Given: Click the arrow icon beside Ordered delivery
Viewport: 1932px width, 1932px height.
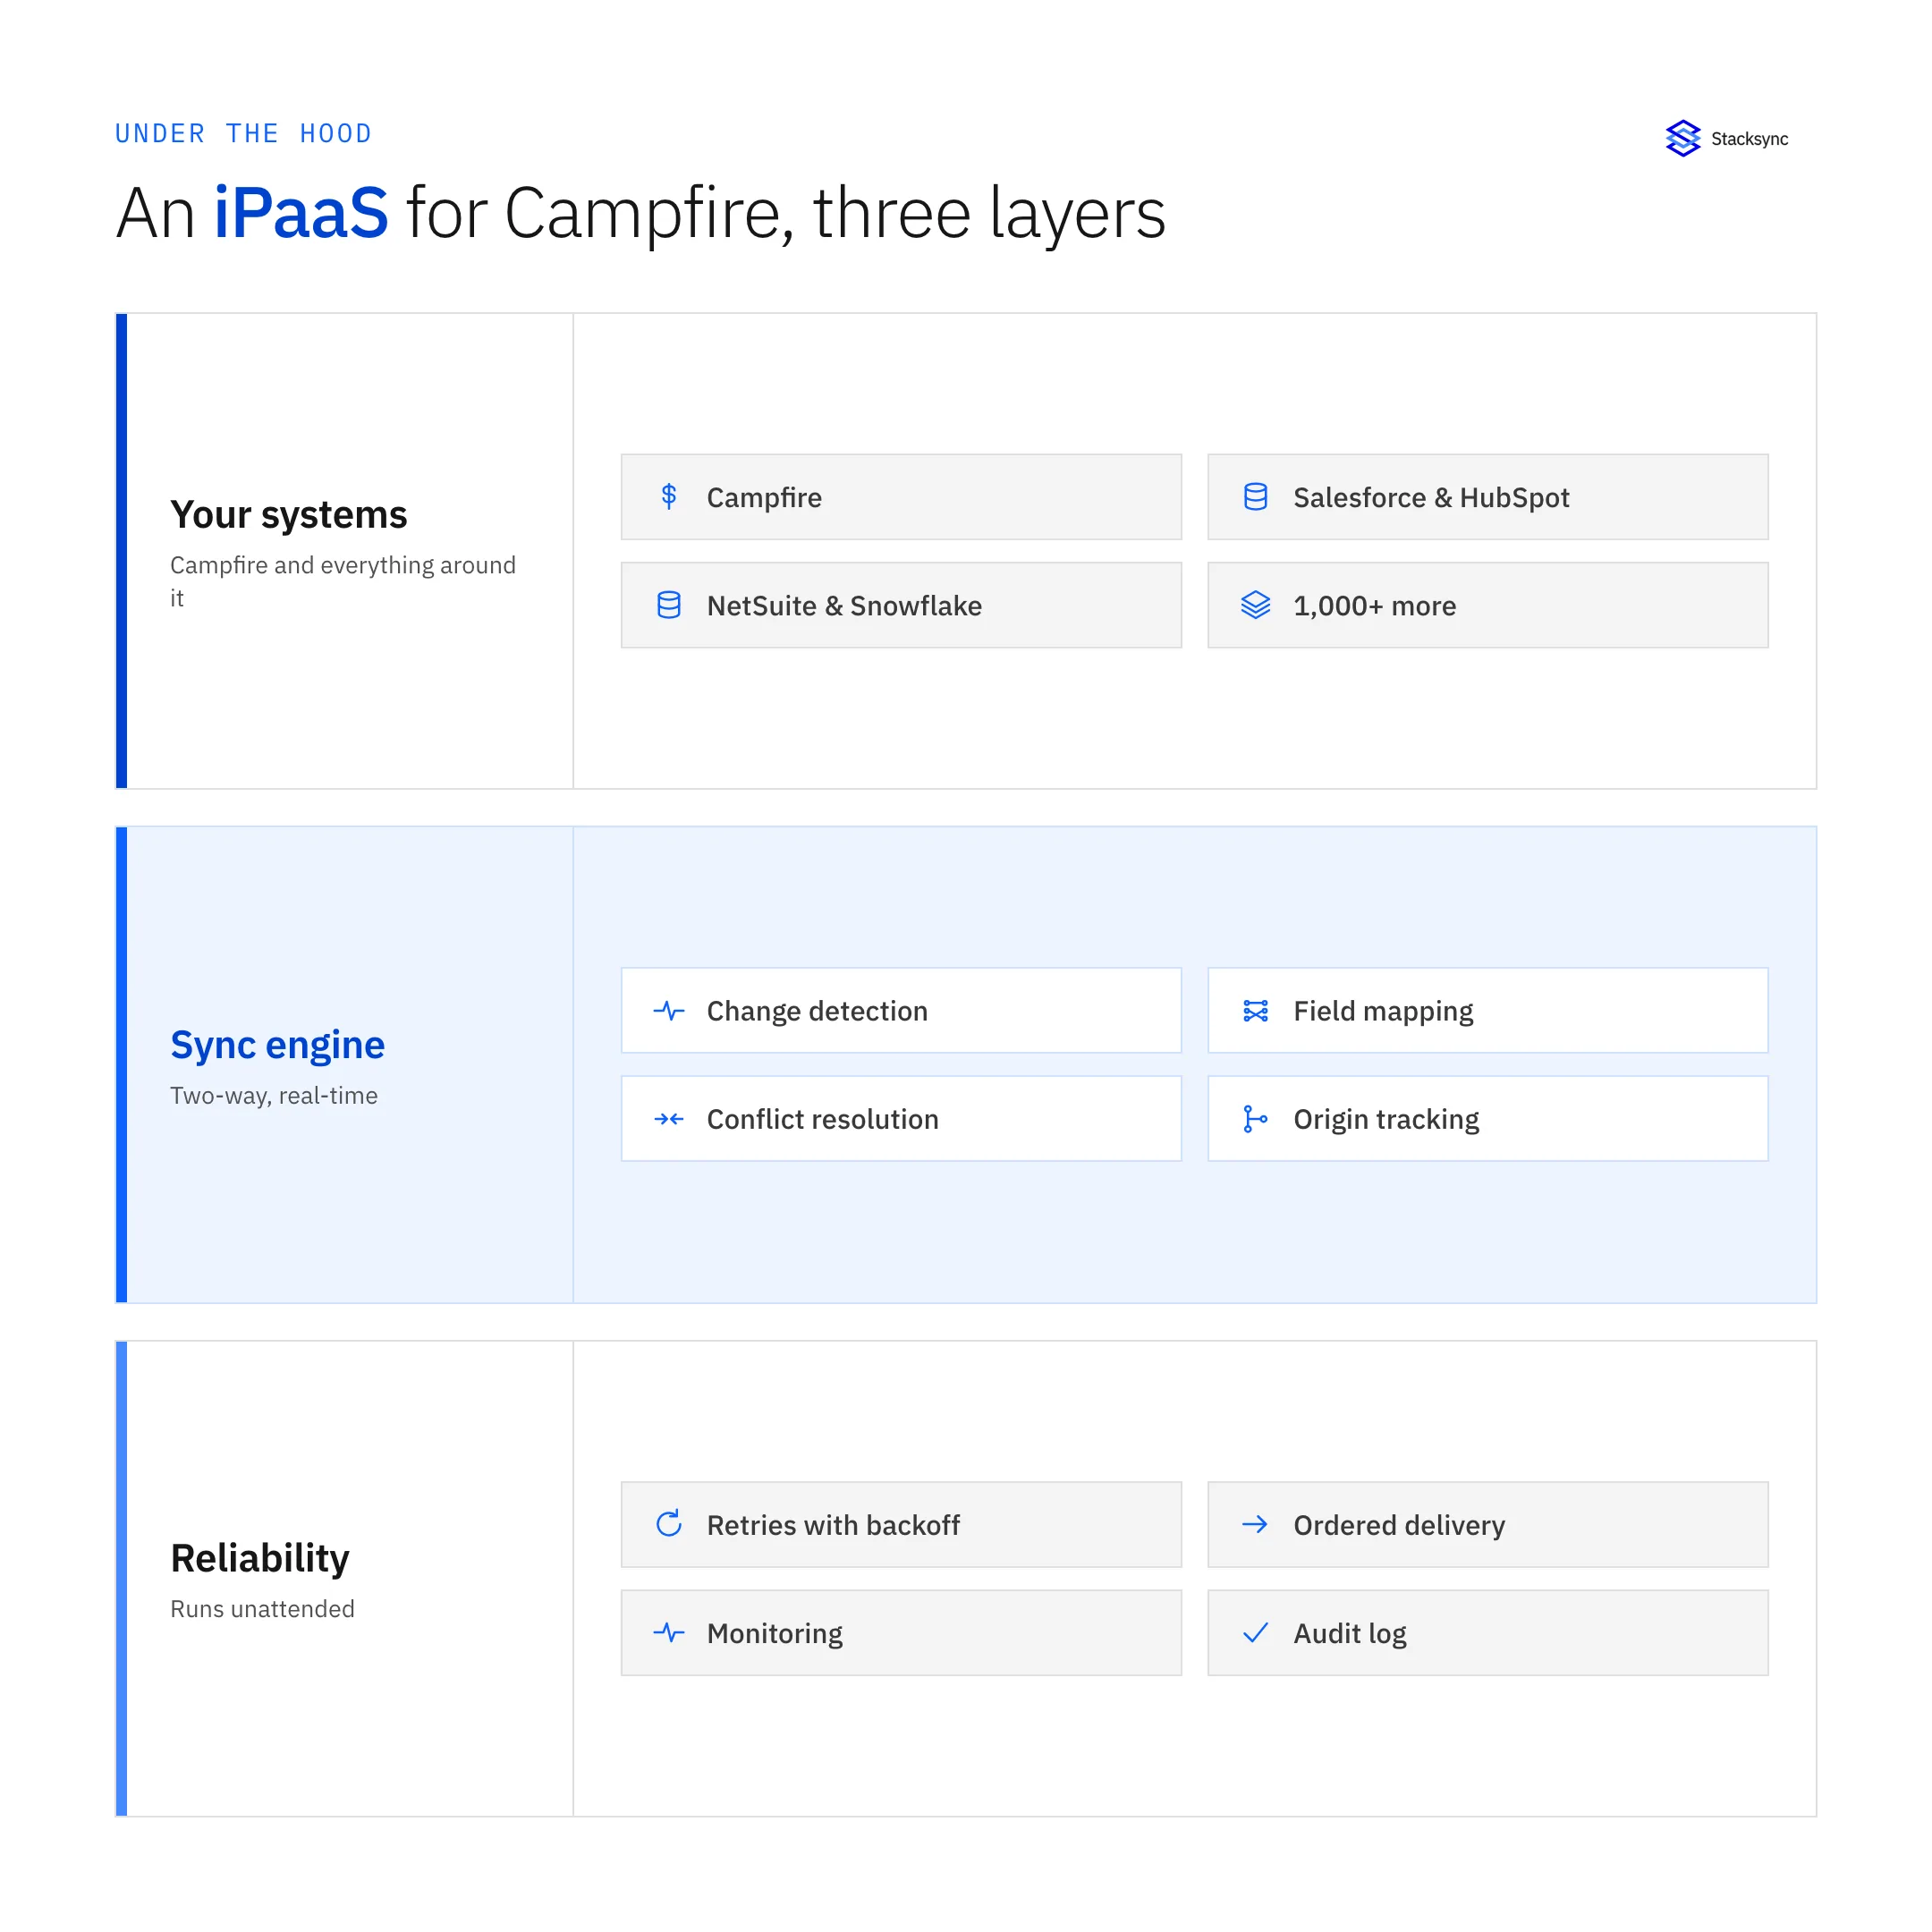Looking at the screenshot, I should click(1255, 1524).
